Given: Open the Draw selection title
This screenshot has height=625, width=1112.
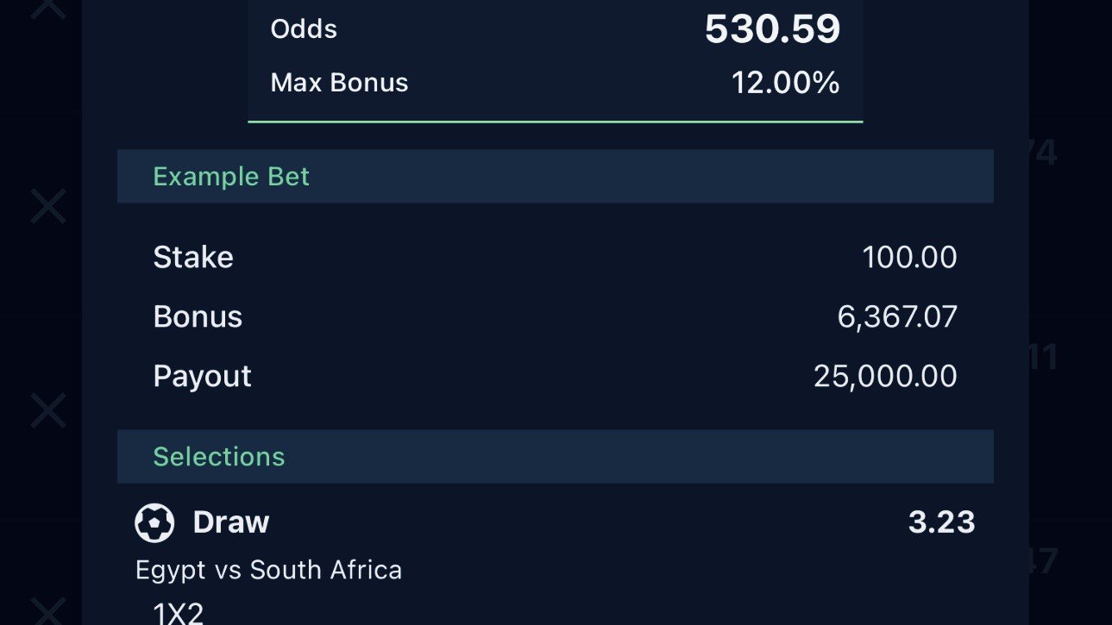Looking at the screenshot, I should click(x=231, y=522).
